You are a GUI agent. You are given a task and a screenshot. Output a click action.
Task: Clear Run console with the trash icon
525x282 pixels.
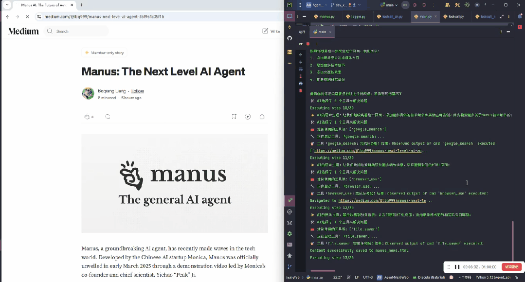[300, 90]
